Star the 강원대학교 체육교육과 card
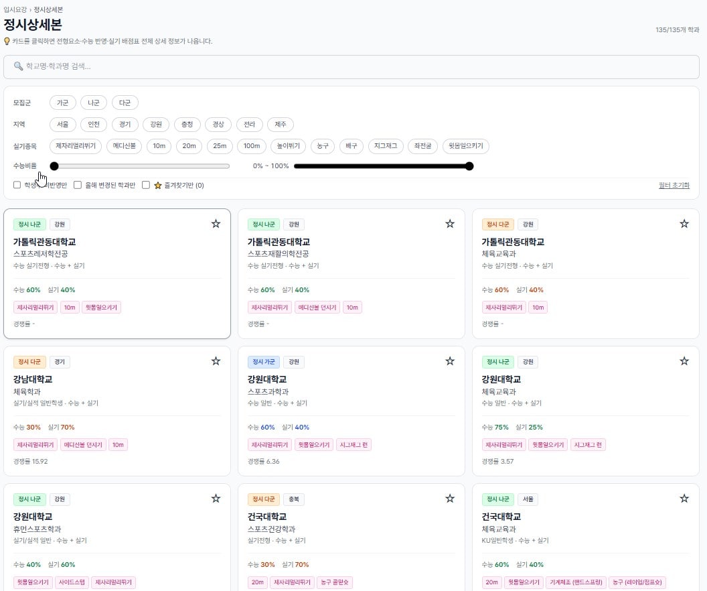The height and width of the screenshot is (591, 707). pos(684,361)
